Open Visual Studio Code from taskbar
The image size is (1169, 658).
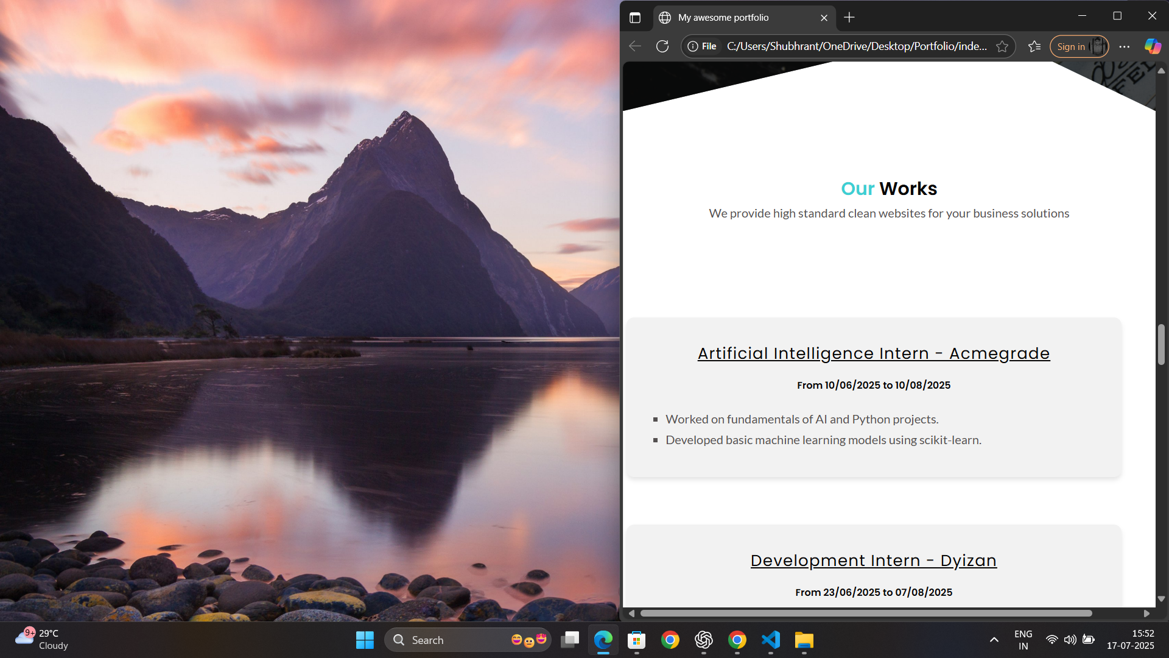coord(770,640)
